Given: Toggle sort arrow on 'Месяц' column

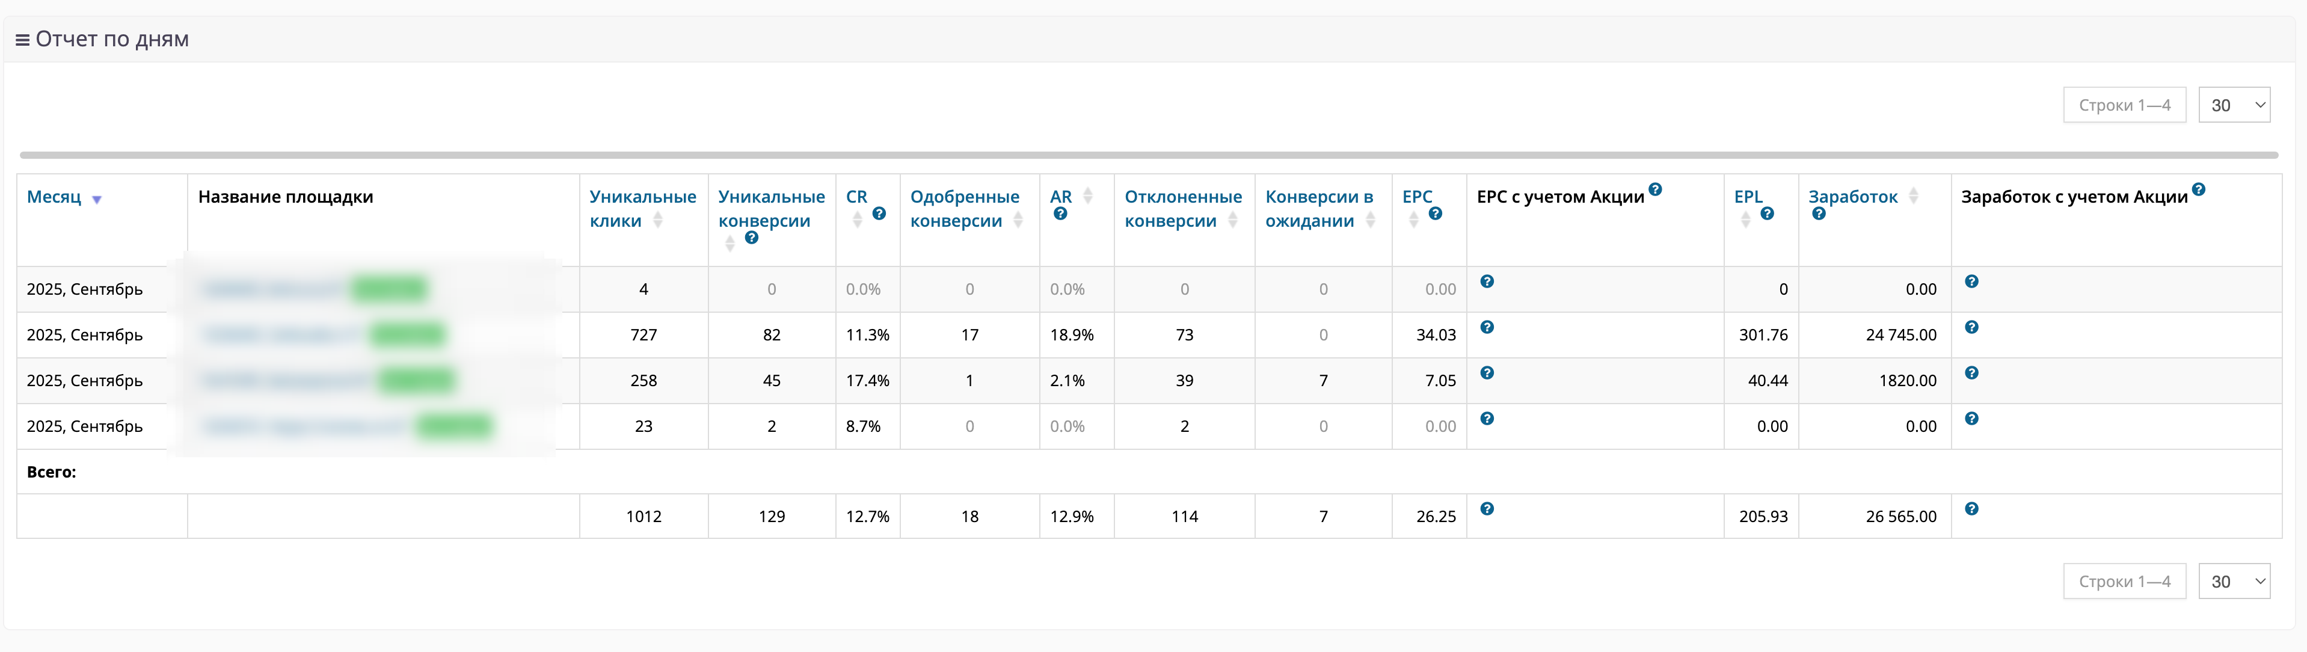Looking at the screenshot, I should coord(97,200).
